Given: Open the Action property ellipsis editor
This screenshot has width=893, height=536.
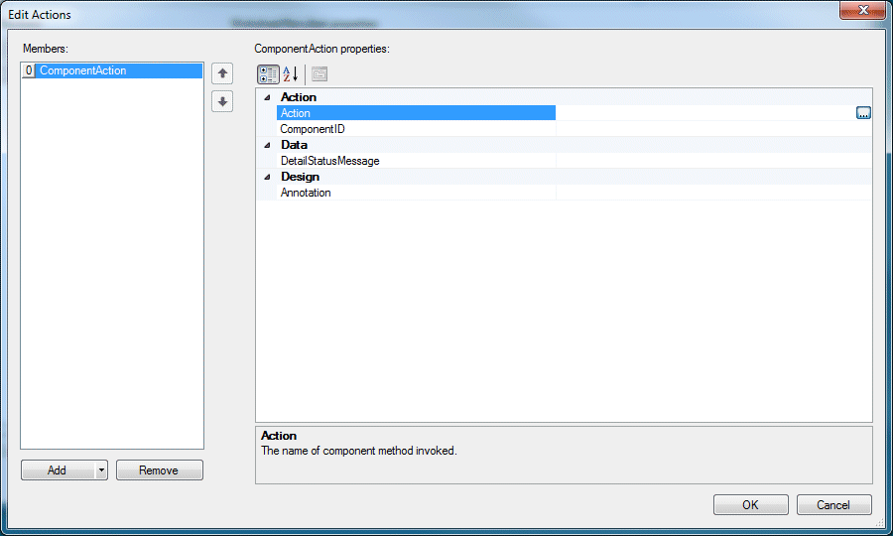Looking at the screenshot, I should pyautogui.click(x=863, y=113).
